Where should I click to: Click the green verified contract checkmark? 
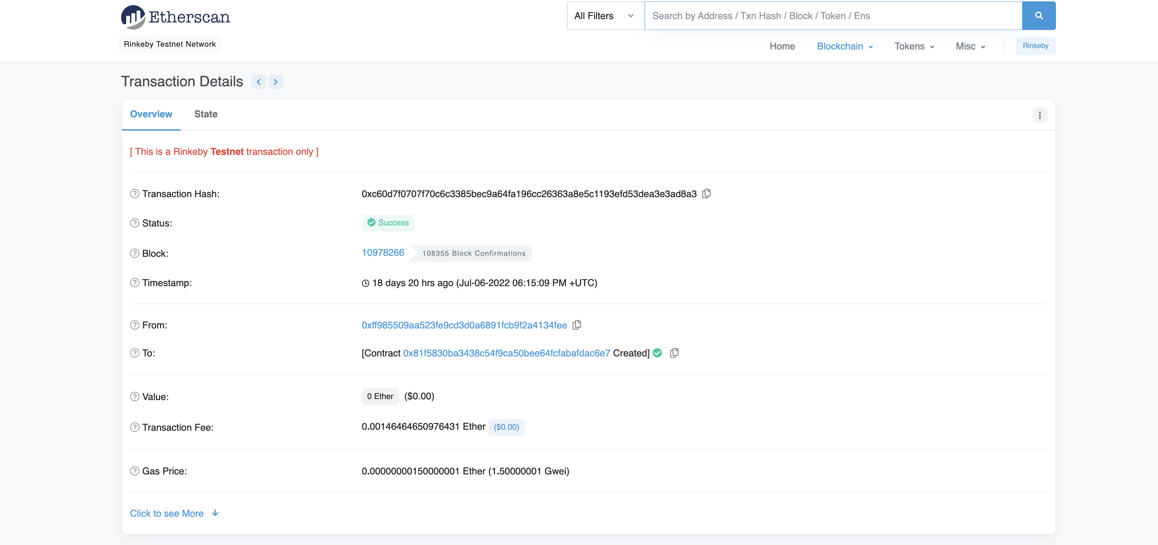coord(657,353)
